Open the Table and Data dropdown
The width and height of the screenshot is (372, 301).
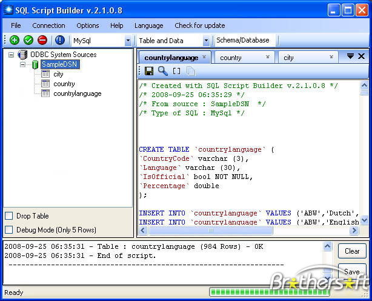point(206,41)
